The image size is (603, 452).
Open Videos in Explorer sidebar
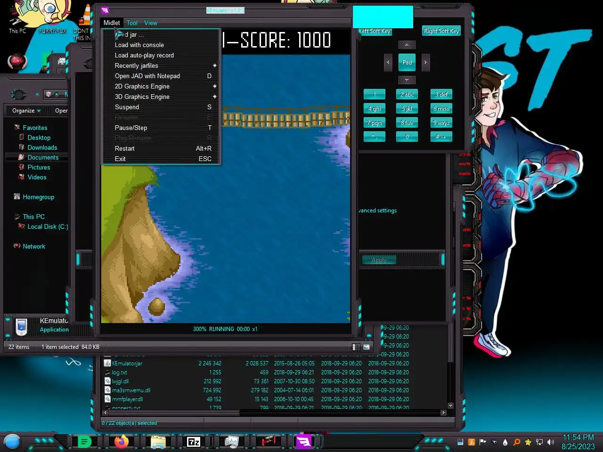[37, 177]
